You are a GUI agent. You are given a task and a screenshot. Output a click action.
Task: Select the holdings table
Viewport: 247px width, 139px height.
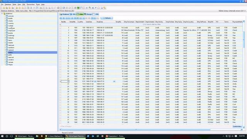click(x=11, y=36)
